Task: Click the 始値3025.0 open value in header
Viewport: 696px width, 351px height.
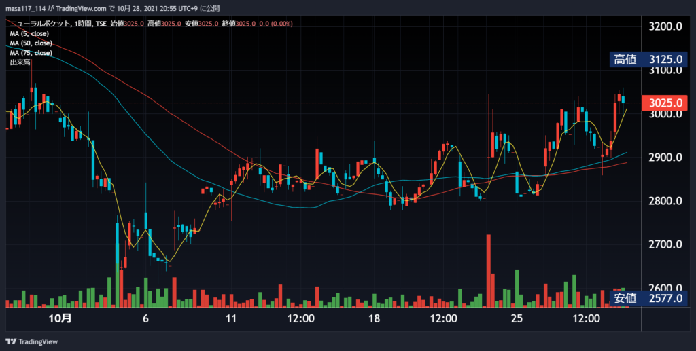Action: tap(126, 24)
